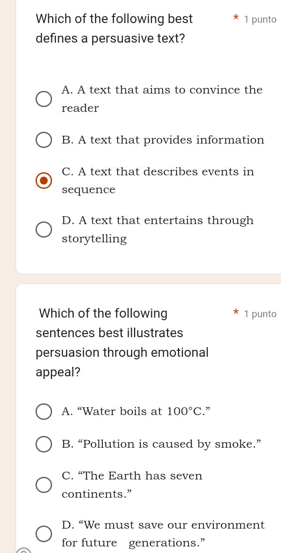Screen dimensions: 281x553
Task: Click the red required asterisk on first question
Action: pyautogui.click(x=236, y=19)
